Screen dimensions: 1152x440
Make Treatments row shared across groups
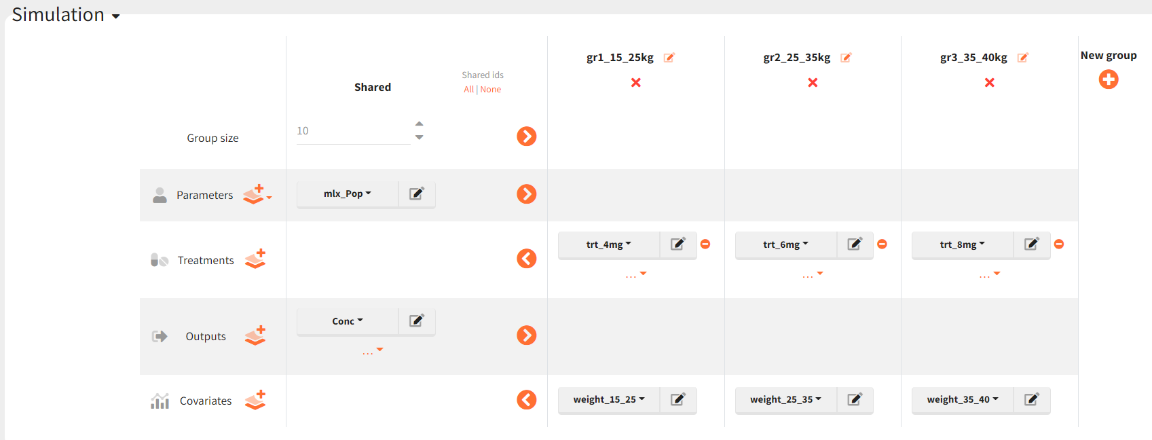pyautogui.click(x=527, y=259)
